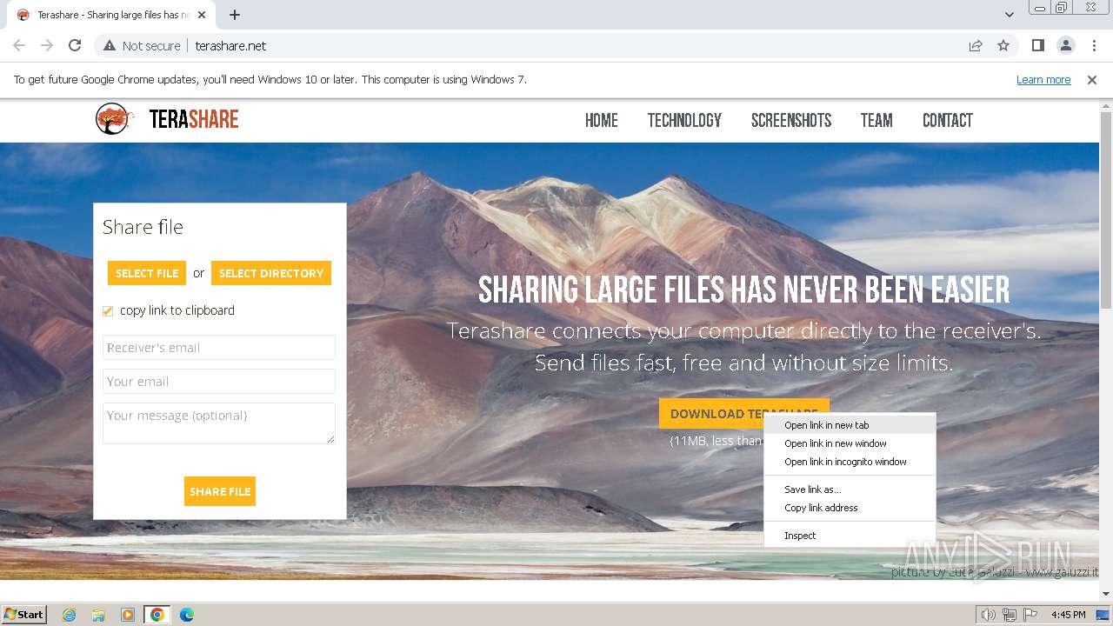1113x626 pixels.
Task: Open the CONTACT nav section
Action: pos(948,121)
